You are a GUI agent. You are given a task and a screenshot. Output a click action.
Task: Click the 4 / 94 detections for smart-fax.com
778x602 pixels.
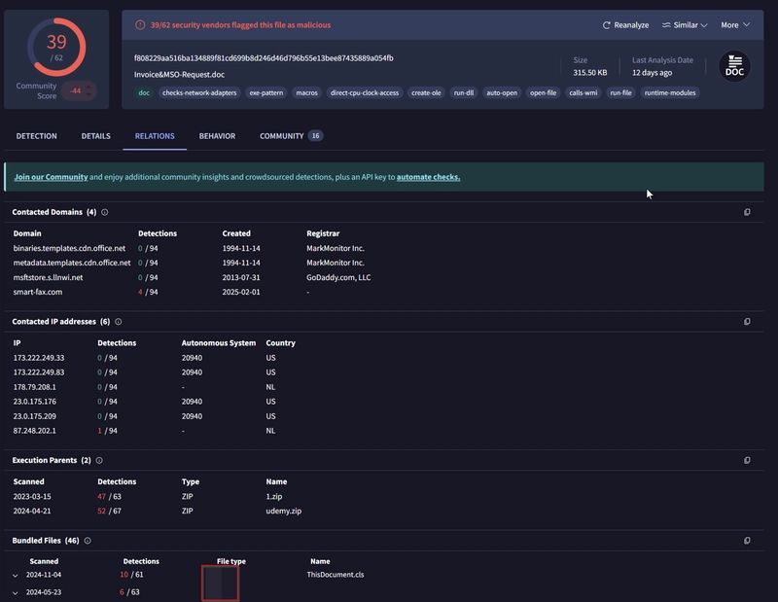148,292
